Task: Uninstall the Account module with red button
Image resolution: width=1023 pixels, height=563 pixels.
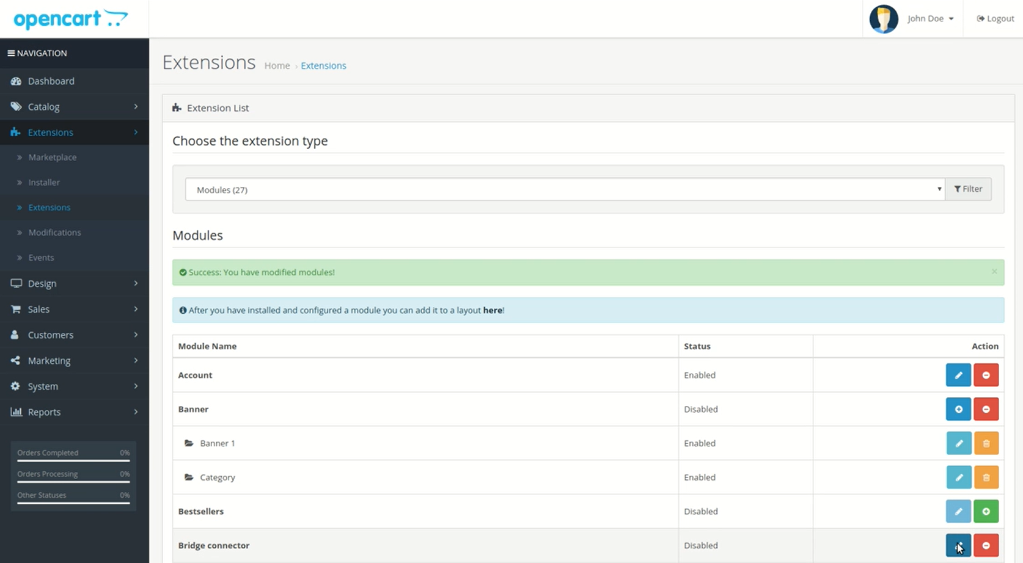Action: (x=986, y=375)
